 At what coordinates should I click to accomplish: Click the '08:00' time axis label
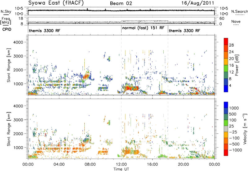tap(90, 165)
